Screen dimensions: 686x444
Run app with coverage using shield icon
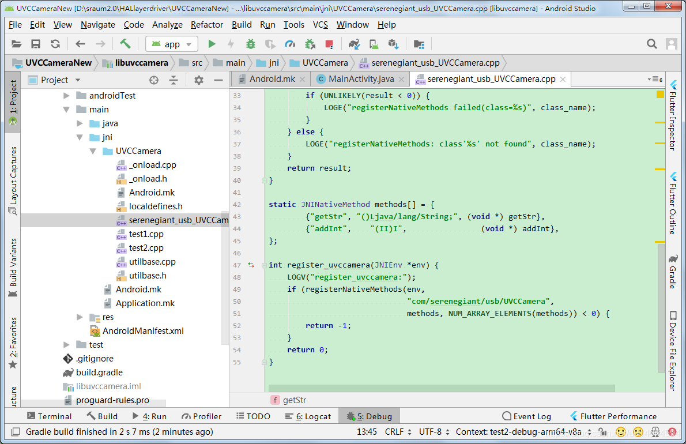pyautogui.click(x=270, y=44)
